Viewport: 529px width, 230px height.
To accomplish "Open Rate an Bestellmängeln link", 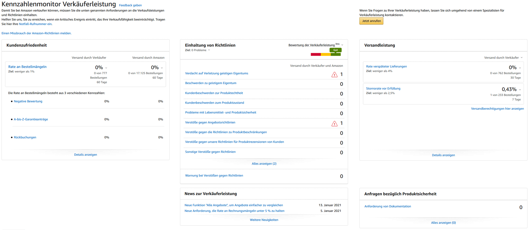I will 27,67.
